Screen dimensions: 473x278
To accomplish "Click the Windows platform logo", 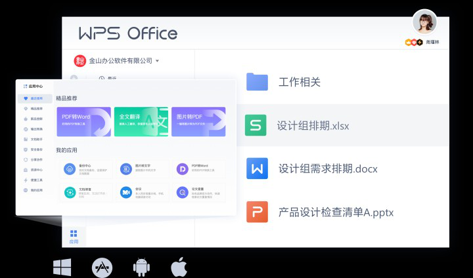I will point(62,267).
